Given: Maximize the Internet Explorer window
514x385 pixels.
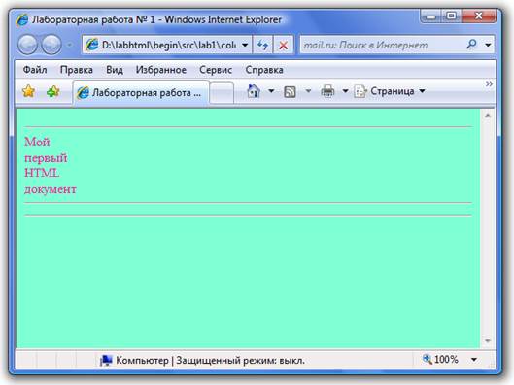Looking at the screenshot, I should (x=452, y=16).
